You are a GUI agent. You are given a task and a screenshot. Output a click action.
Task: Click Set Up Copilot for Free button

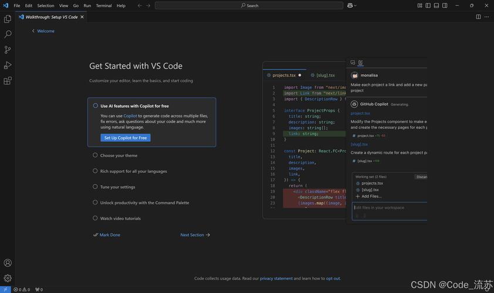[125, 138]
